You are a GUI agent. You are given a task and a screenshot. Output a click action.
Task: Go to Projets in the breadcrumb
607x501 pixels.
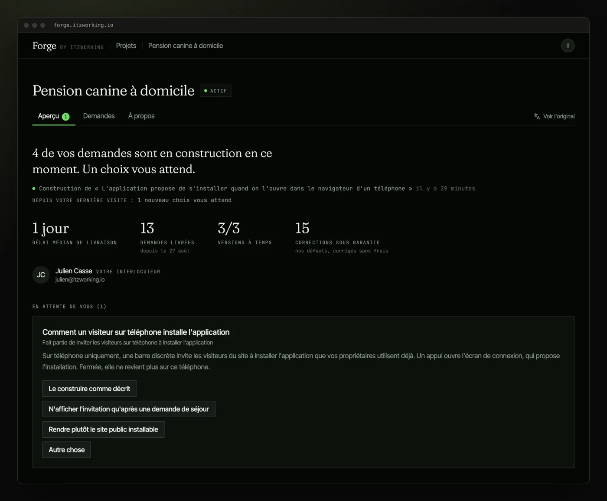(126, 46)
